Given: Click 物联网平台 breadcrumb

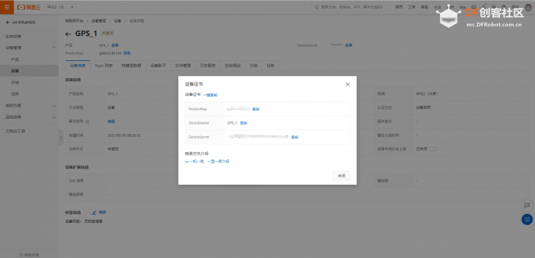Looking at the screenshot, I should pyautogui.click(x=74, y=21).
